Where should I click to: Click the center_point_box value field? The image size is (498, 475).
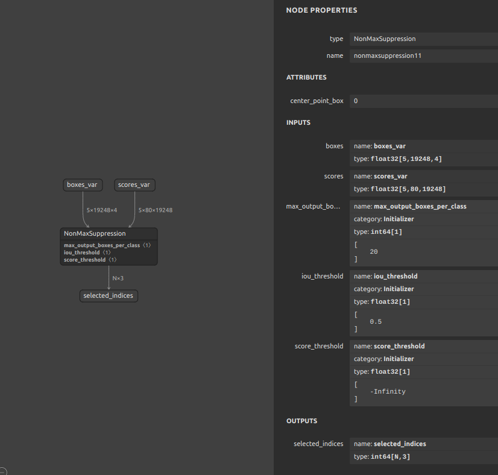click(424, 101)
